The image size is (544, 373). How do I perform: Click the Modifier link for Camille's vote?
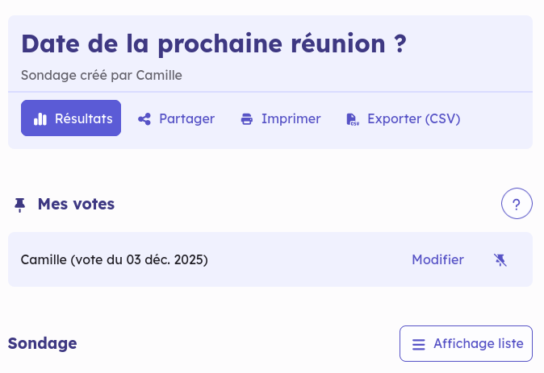(437, 259)
